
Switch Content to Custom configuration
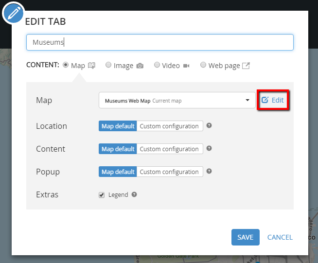click(x=170, y=149)
